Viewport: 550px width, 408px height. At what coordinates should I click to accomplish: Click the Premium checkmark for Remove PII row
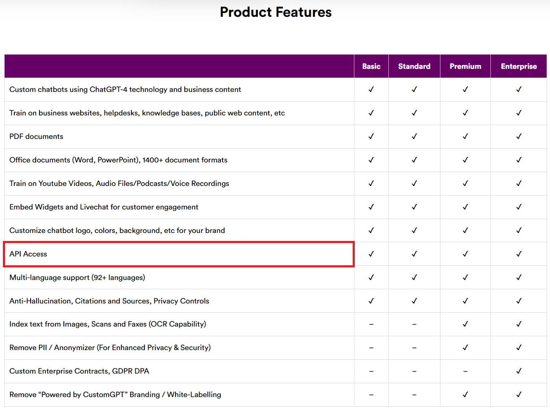pos(465,348)
